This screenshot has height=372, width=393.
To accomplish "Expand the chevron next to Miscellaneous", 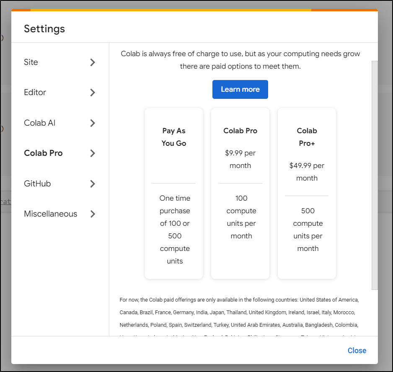I will point(93,214).
